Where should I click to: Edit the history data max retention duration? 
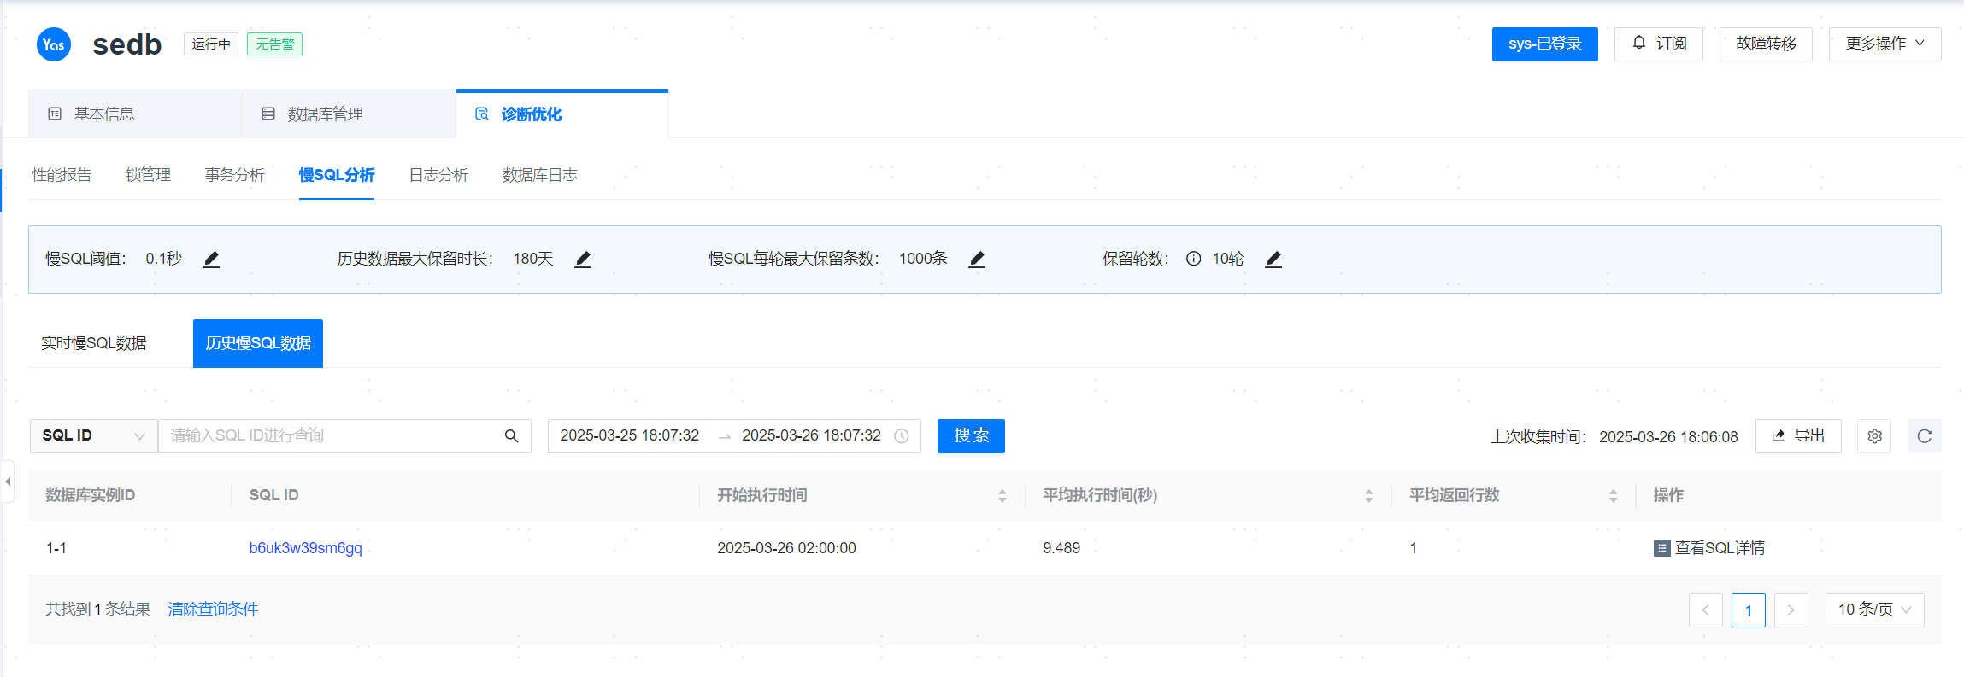pos(583,260)
